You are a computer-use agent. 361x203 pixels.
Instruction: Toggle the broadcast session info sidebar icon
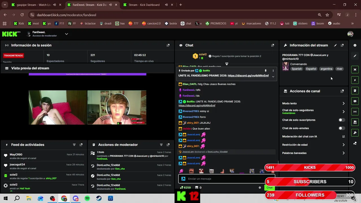355,112
